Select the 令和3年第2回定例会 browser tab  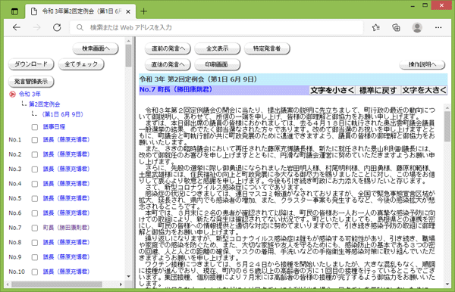tap(80, 11)
